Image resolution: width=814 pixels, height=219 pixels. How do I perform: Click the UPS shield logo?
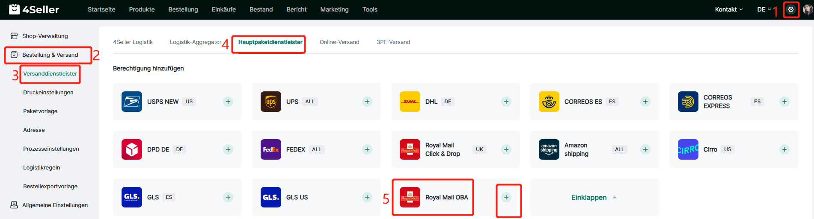[x=271, y=102]
